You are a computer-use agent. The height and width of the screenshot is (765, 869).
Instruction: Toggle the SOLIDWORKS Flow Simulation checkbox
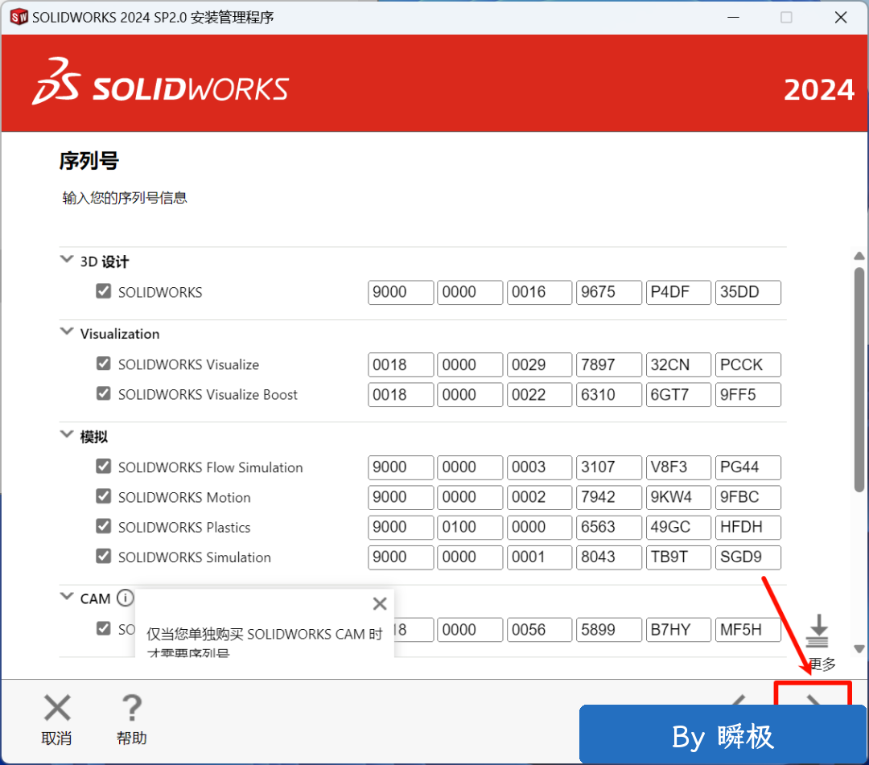(104, 467)
